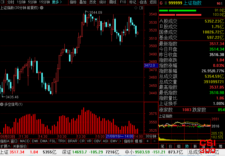Apply the FSL indicator
Screen dimensions: 225x156
pyautogui.click(x=53, y=141)
